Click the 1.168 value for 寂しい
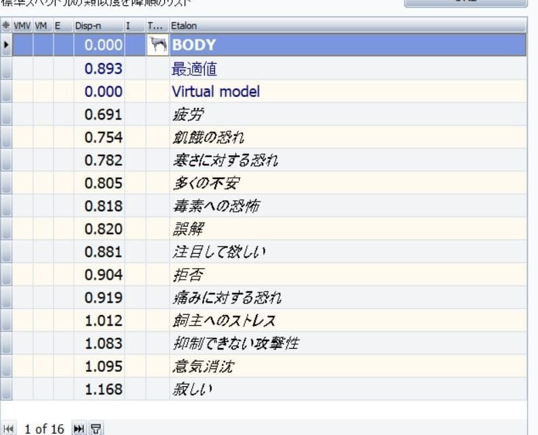The width and height of the screenshot is (538, 435). 104,390
